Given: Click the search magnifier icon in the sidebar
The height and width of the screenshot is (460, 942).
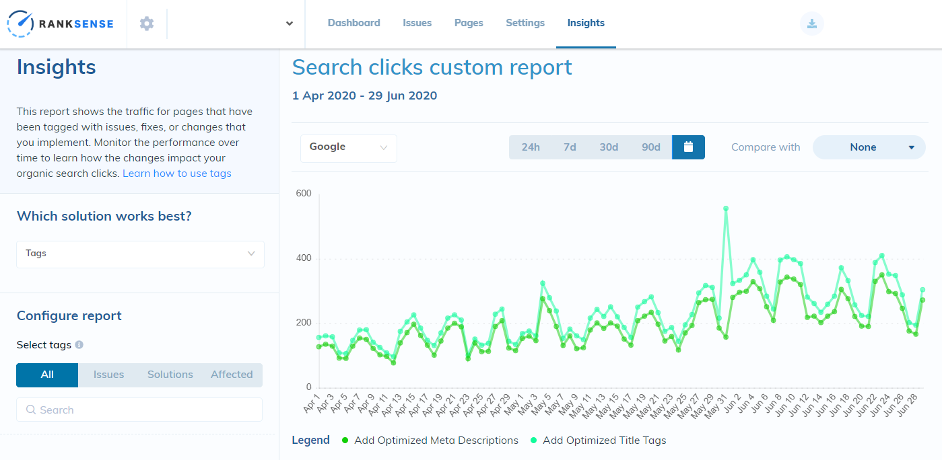Looking at the screenshot, I should click(x=31, y=410).
